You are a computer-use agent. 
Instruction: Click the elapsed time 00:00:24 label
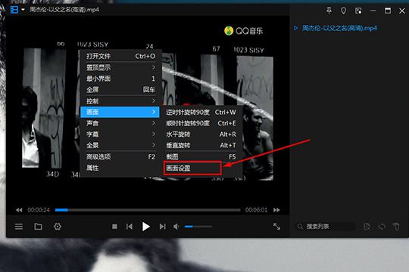(x=39, y=210)
